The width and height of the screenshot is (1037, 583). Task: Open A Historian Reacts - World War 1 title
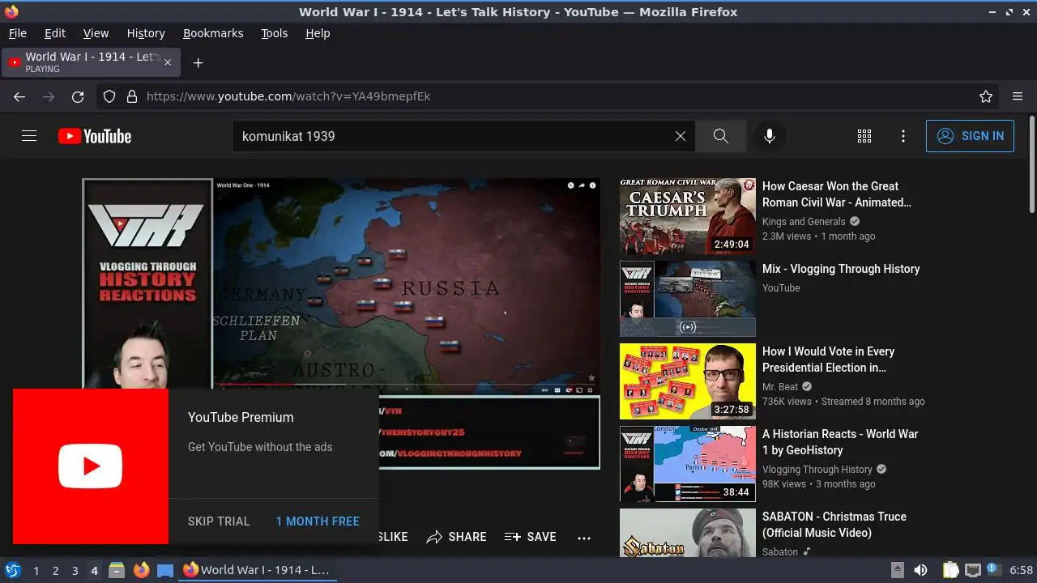(x=840, y=442)
